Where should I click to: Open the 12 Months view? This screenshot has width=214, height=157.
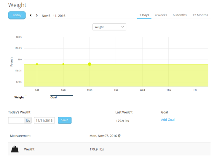(x=200, y=15)
